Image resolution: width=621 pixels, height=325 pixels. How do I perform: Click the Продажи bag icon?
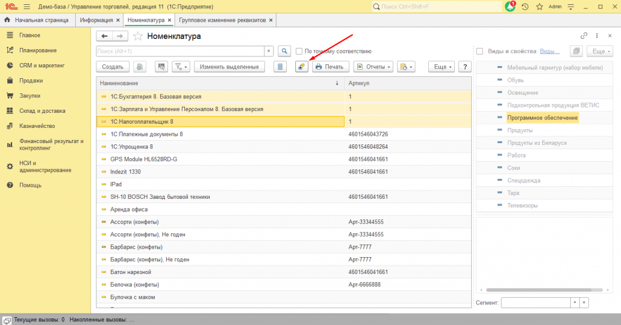pos(10,81)
